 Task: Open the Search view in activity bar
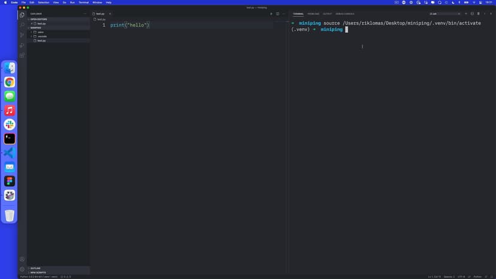(x=22, y=25)
